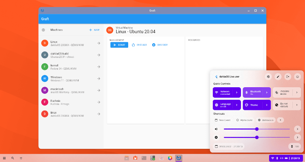
Task: Click the brightness slider handle
Action: 257,137
